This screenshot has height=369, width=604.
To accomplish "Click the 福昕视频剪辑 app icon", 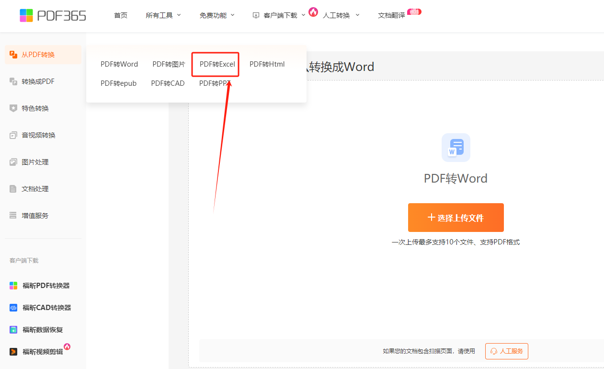I will coord(13,352).
